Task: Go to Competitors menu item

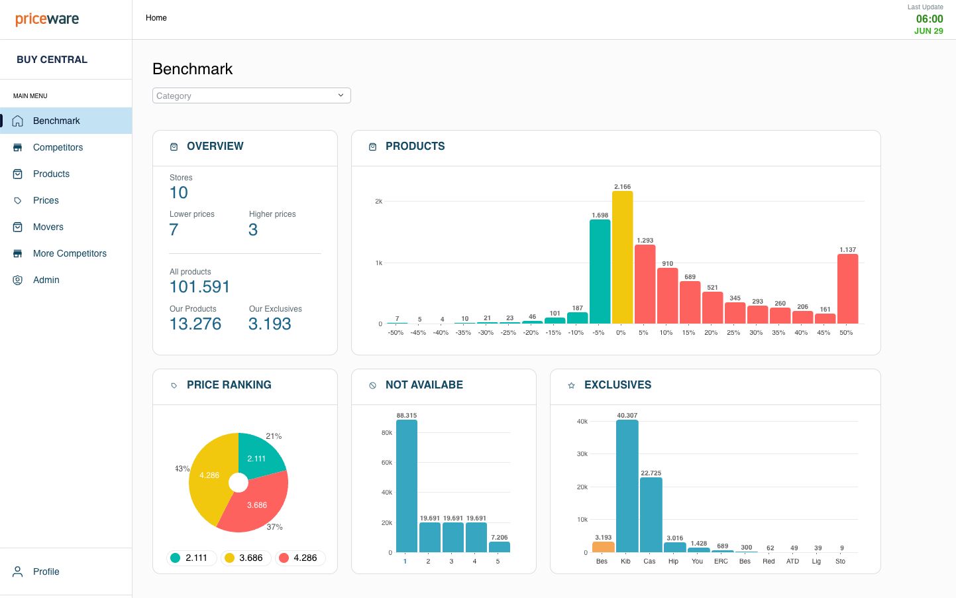Action: [66, 147]
